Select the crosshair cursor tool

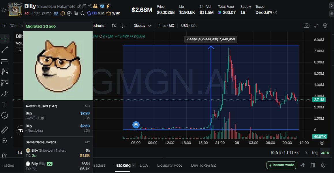tap(5, 39)
